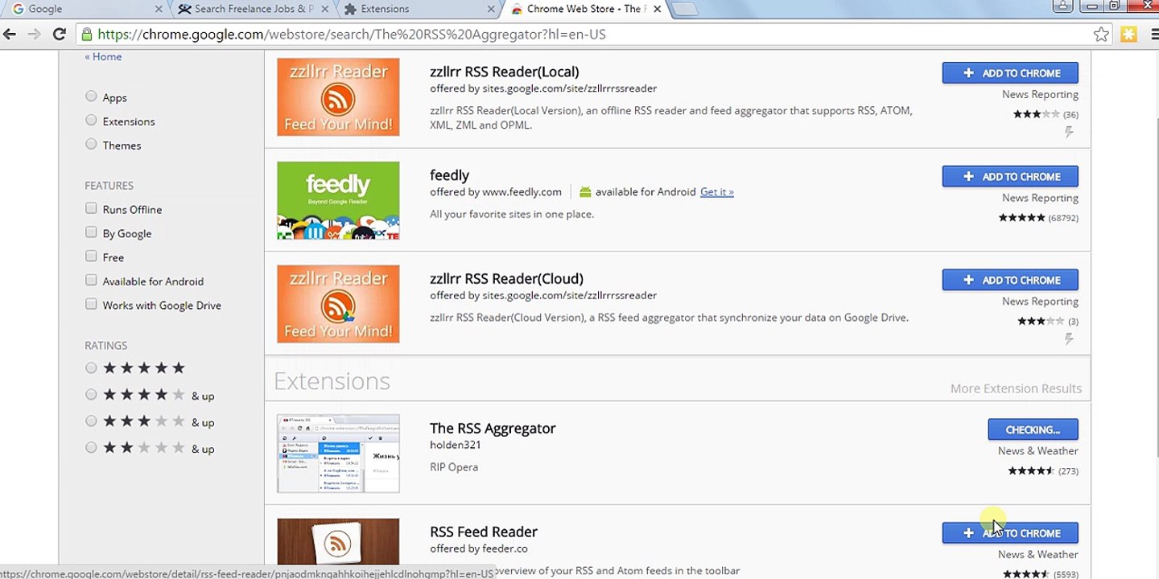Follow the feedly 'Get it »' link
The height and width of the screenshot is (579, 1159).
pyautogui.click(x=716, y=192)
